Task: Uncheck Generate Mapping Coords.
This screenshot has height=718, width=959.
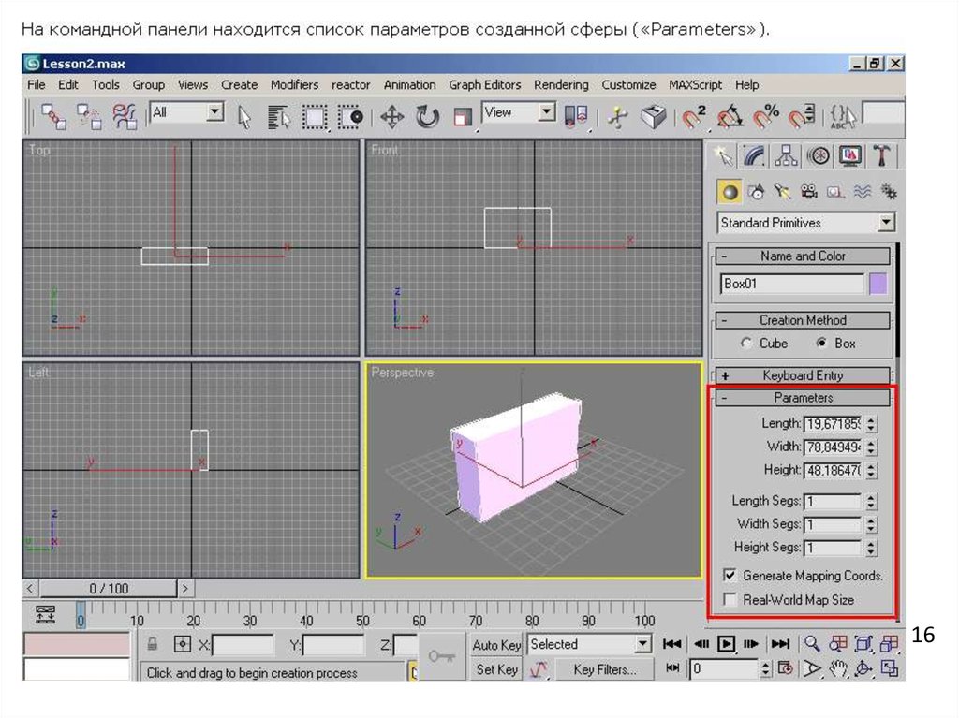Action: tap(730, 576)
